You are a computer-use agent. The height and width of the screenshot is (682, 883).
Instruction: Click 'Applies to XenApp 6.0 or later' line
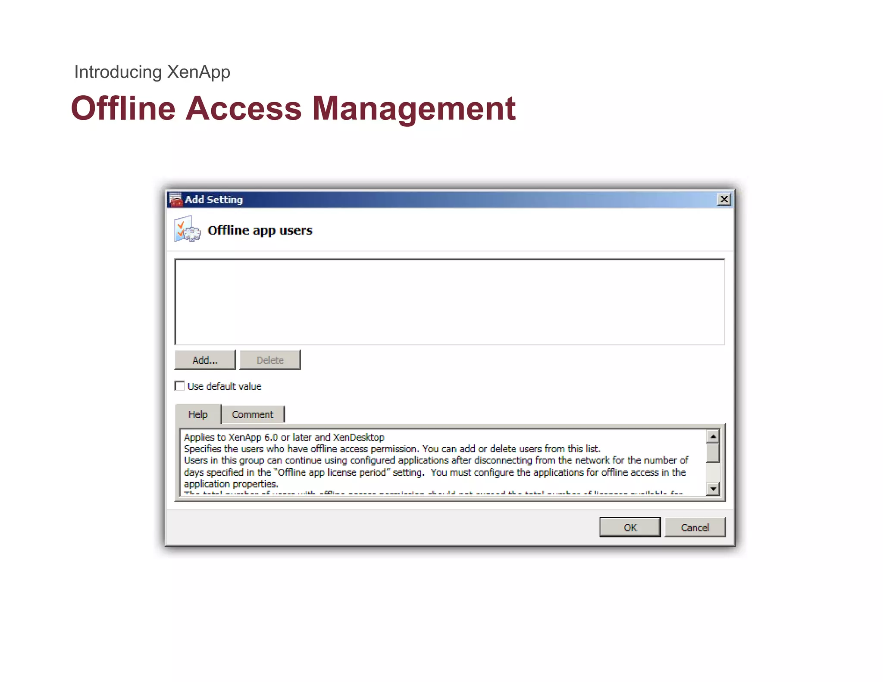(284, 437)
